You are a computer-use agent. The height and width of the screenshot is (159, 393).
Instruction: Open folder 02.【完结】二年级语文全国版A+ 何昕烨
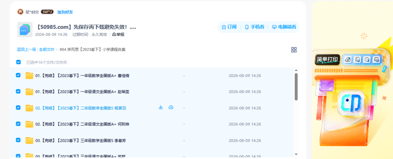point(82,124)
